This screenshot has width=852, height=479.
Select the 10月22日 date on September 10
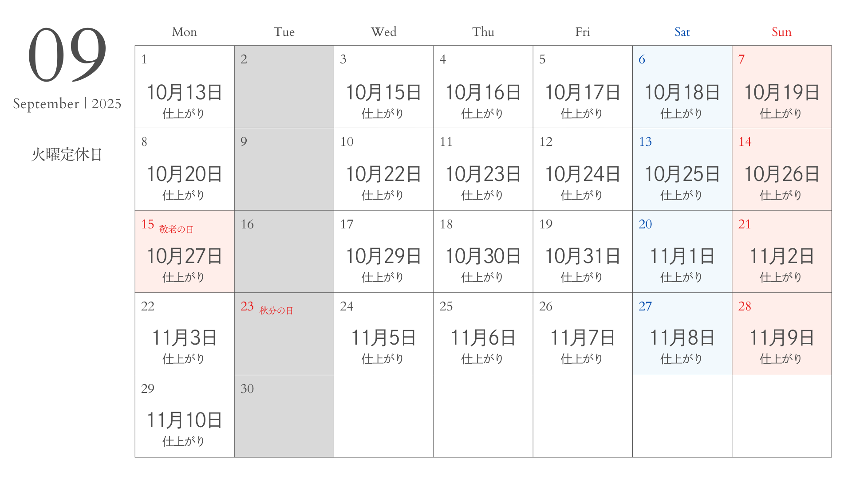click(x=383, y=174)
